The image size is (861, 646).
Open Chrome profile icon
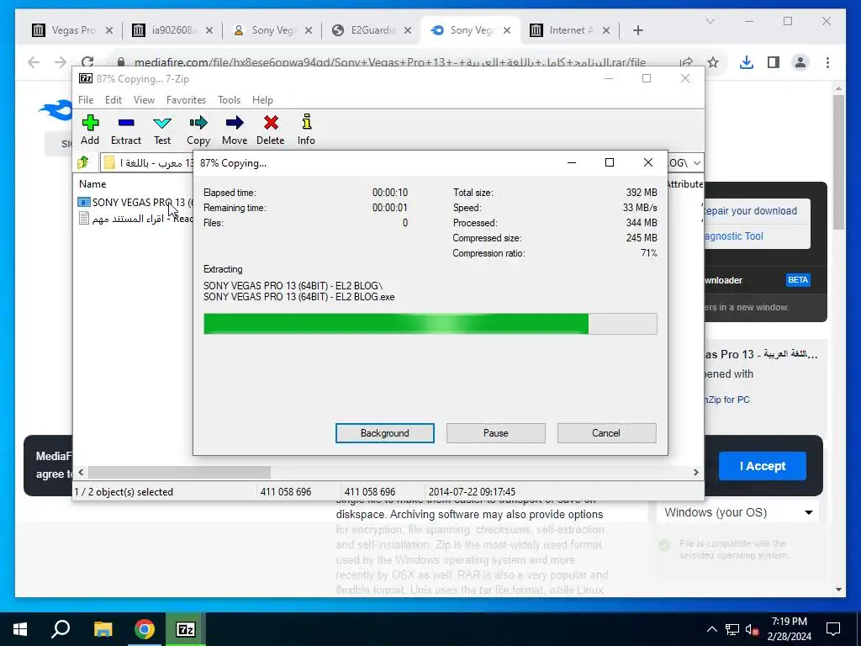800,62
